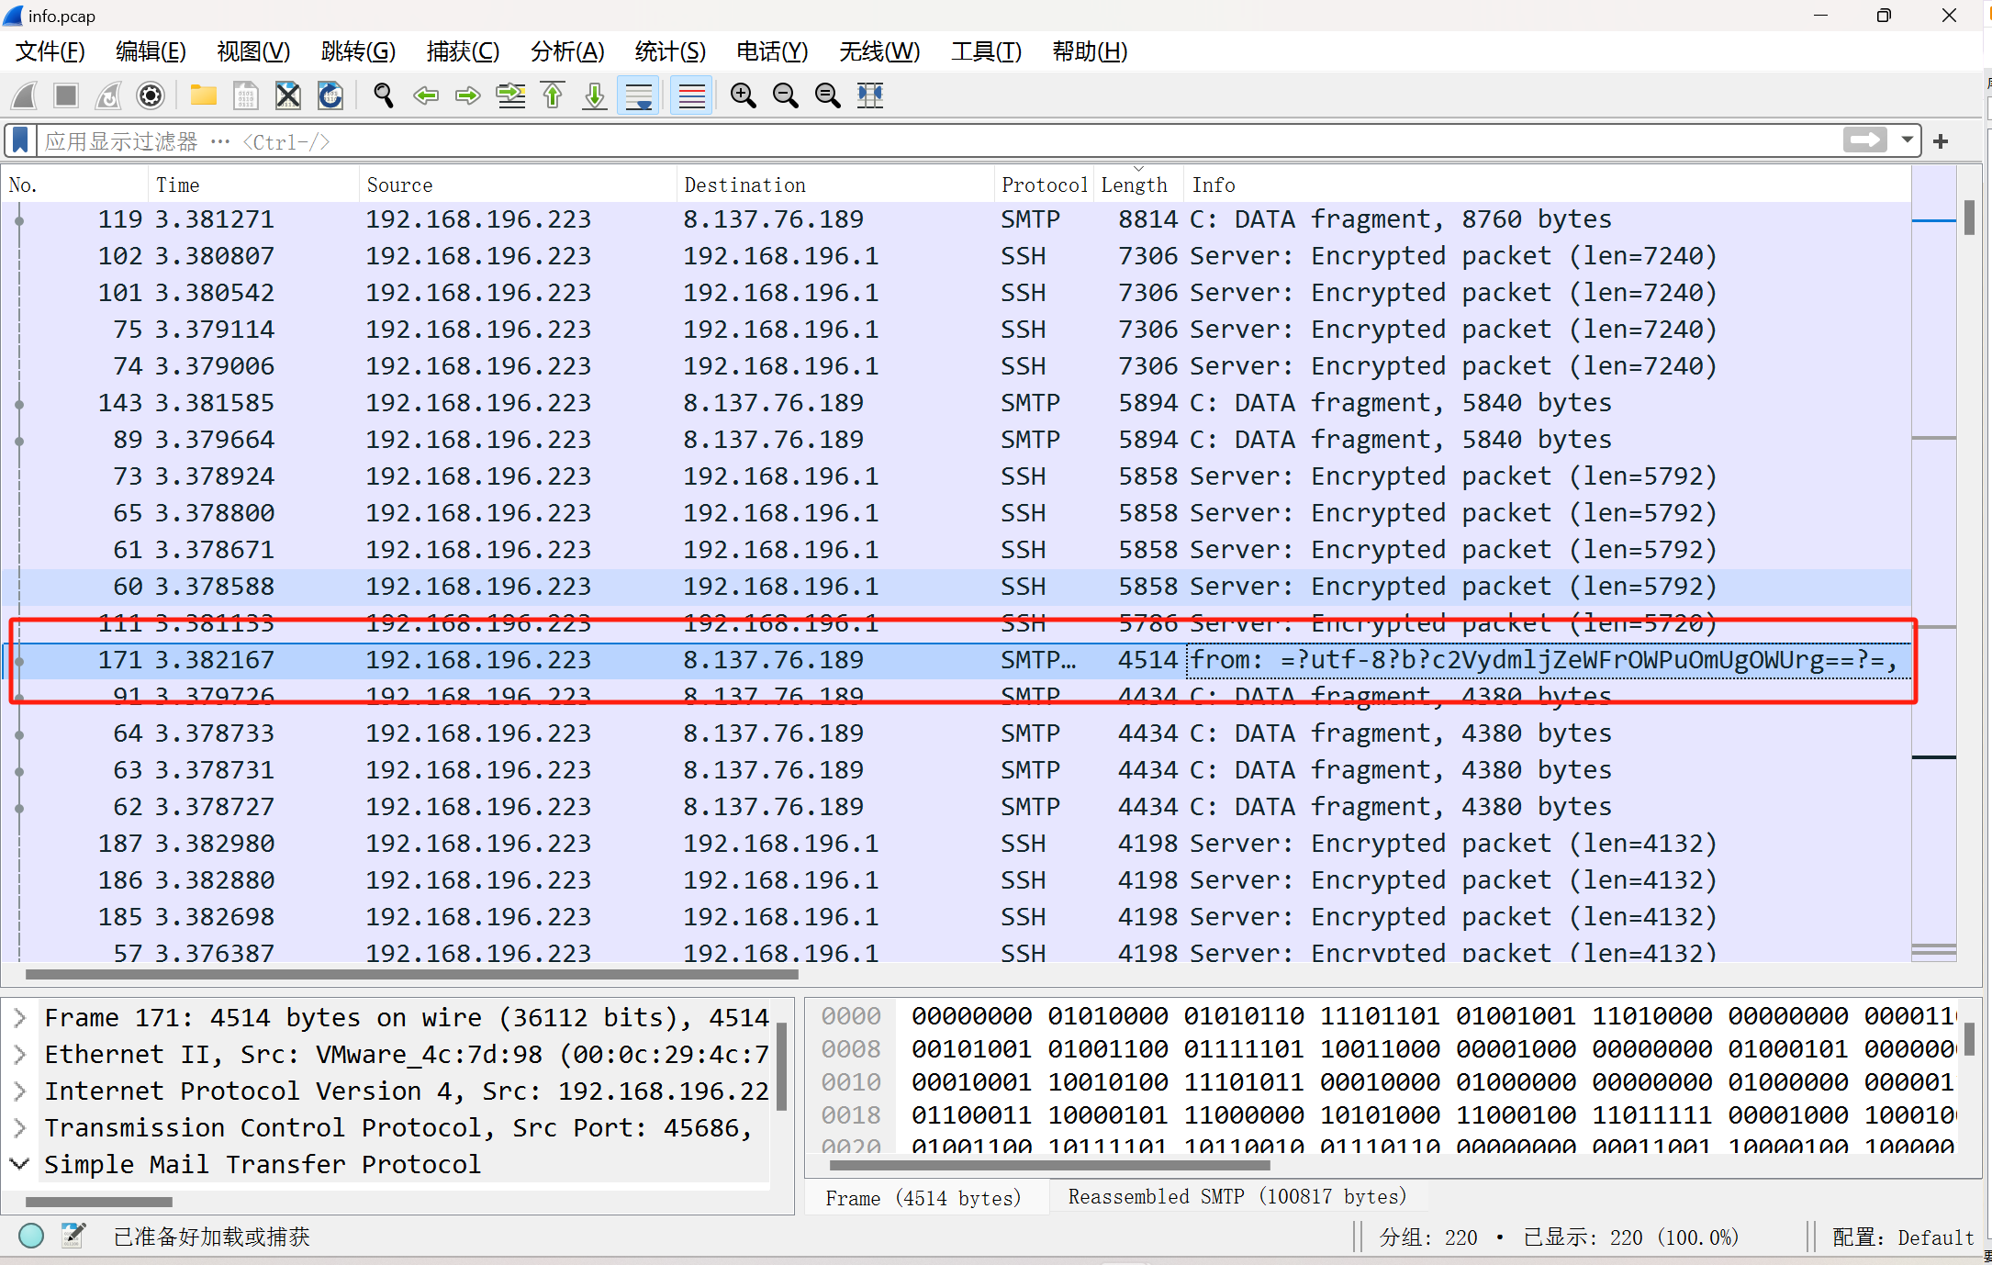The height and width of the screenshot is (1265, 1992).
Task: Go forward to next packet arrow
Action: coord(468,95)
